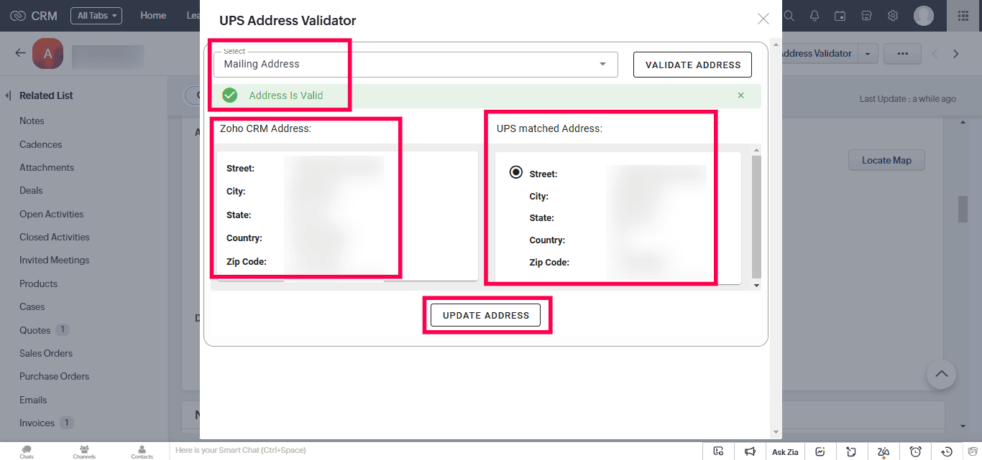This screenshot has width=982, height=460.
Task: Open the recent items history clock icon
Action: click(x=947, y=451)
